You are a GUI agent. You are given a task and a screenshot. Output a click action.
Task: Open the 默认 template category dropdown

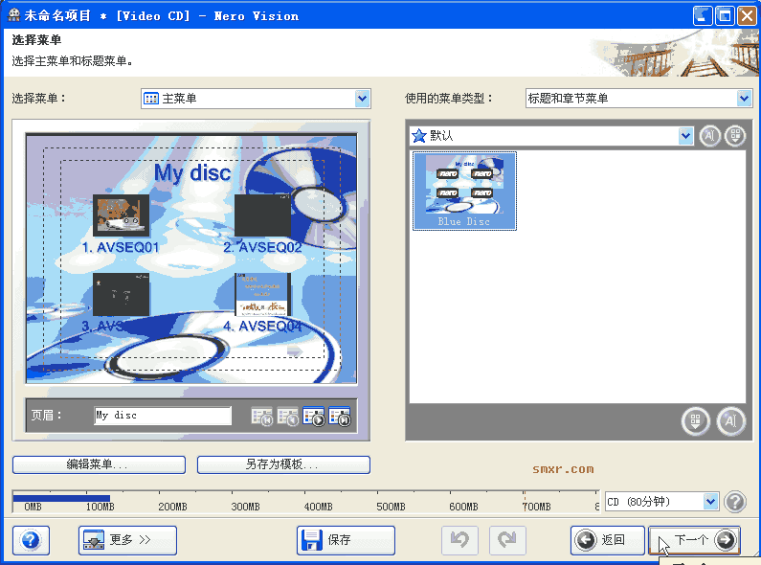[685, 136]
